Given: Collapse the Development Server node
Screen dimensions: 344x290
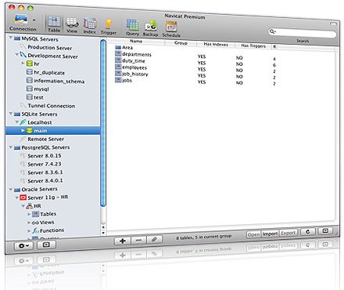Looking at the screenshot, I should click(x=16, y=55).
